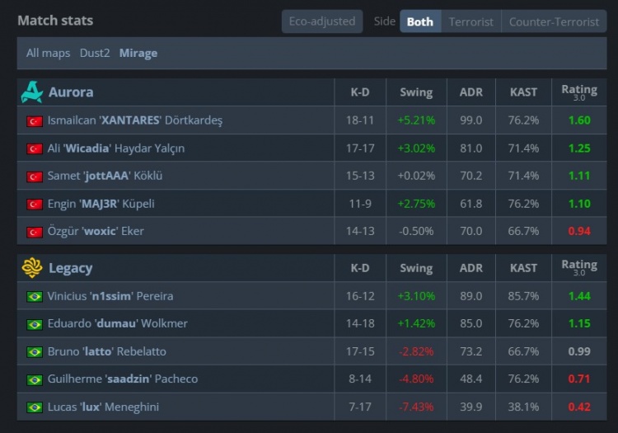
Task: Sort Aurora table by Rating 3.0 header
Action: 579,92
